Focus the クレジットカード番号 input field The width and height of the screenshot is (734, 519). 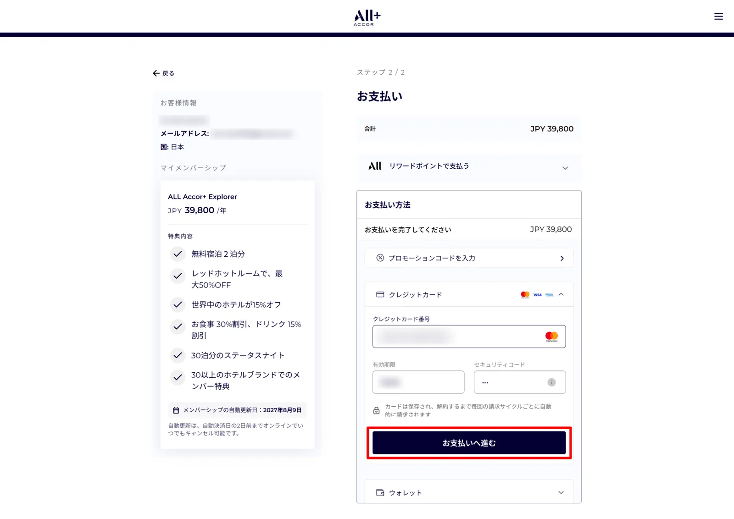[469, 337]
